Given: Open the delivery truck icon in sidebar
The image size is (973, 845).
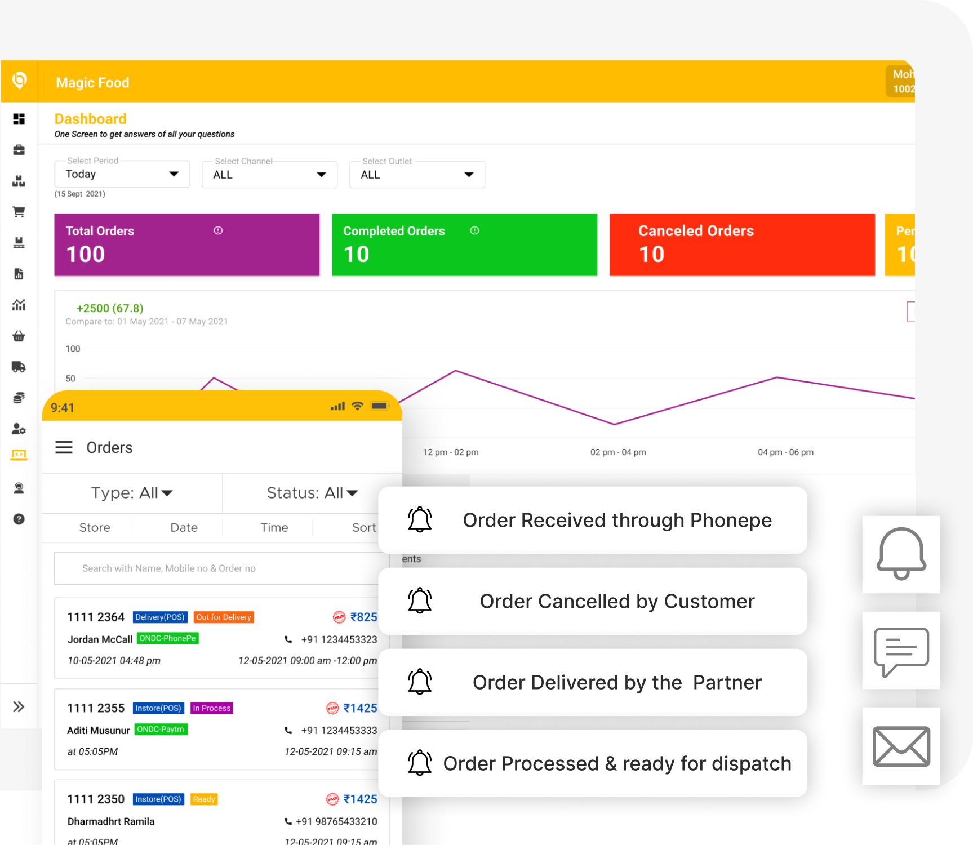Looking at the screenshot, I should tap(19, 367).
